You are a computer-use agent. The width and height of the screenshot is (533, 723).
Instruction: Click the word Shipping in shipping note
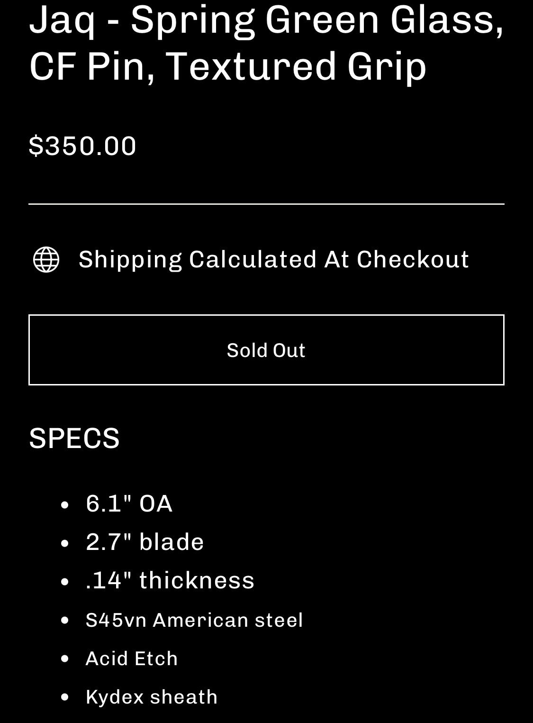(130, 259)
